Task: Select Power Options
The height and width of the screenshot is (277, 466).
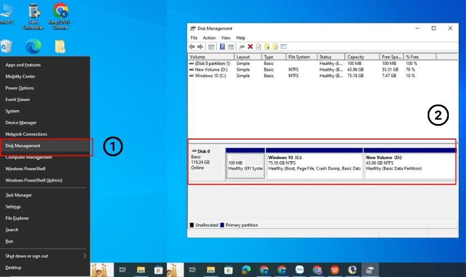Action: (x=45, y=88)
